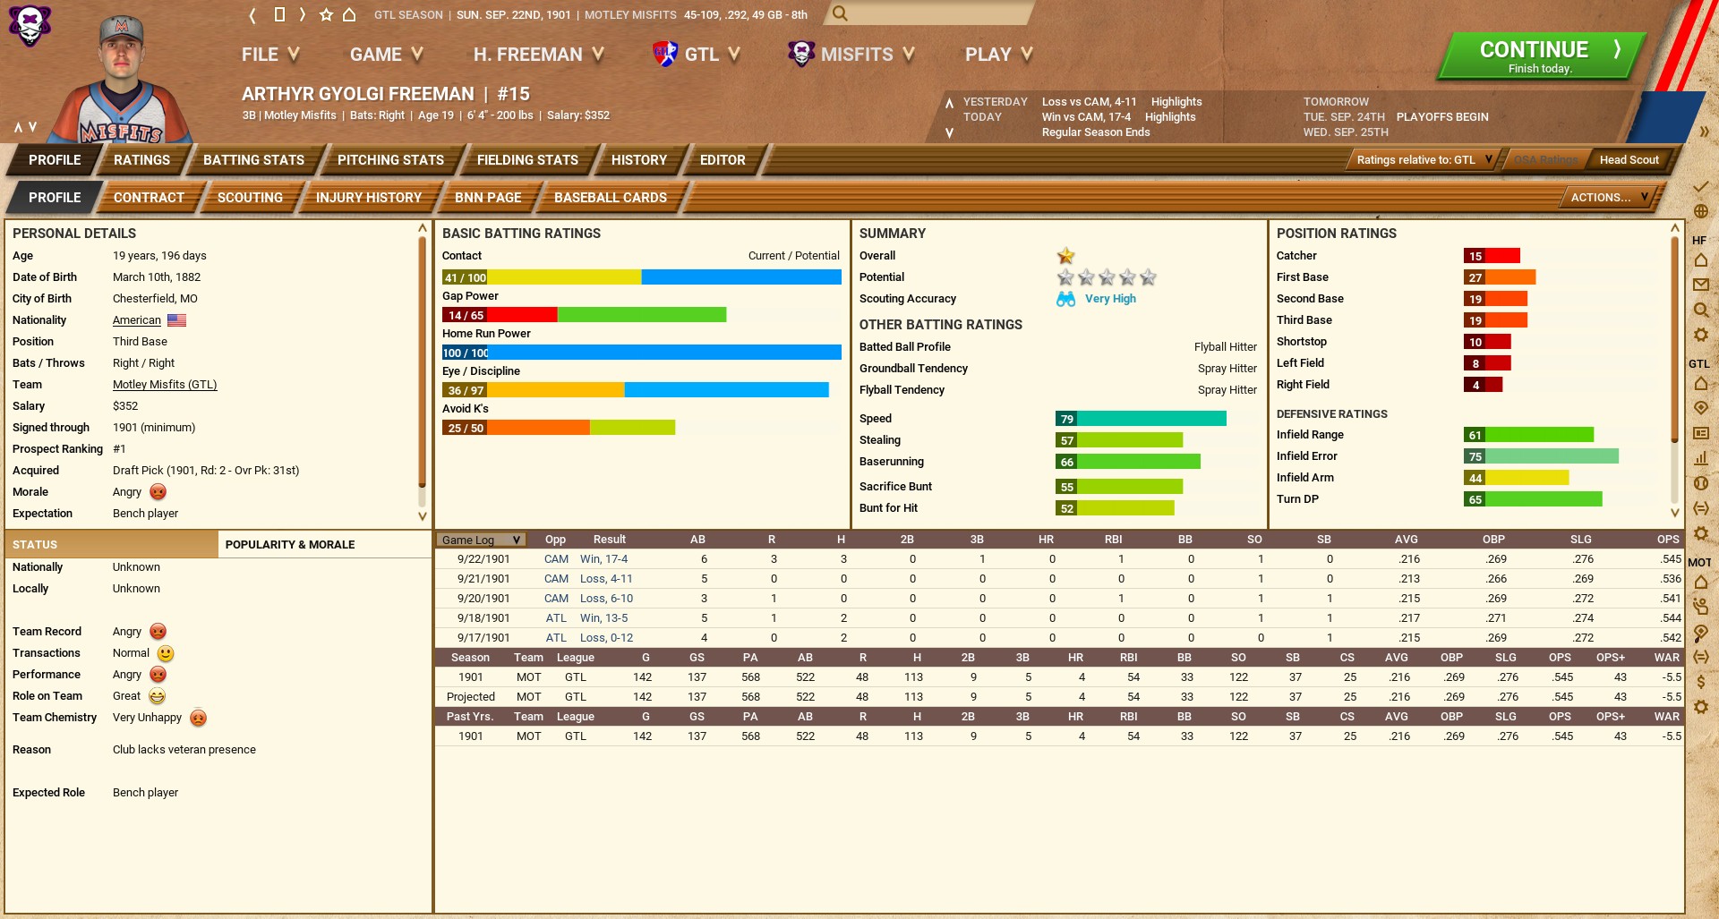Switch to the PITCHING STATS tab
The height and width of the screenshot is (919, 1719).
coord(390,160)
